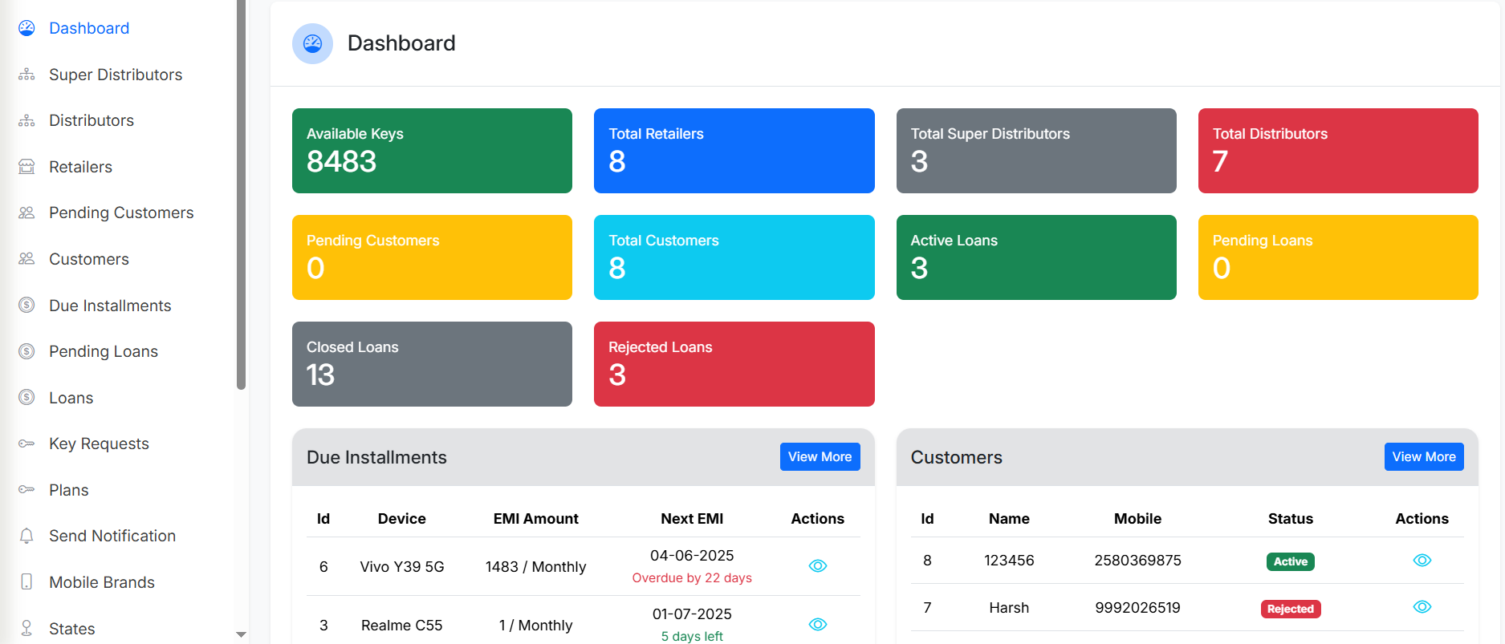1505x644 pixels.
Task: Click View More in Due Installments panel
Action: pyautogui.click(x=820, y=456)
